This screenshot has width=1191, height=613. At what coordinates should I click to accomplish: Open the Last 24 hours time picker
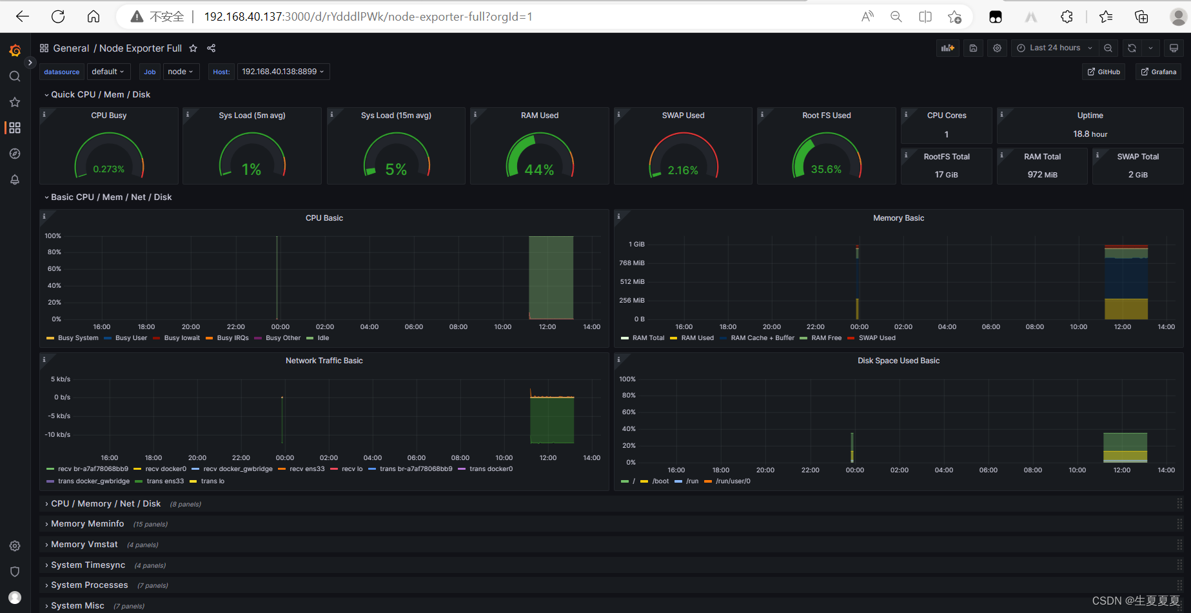click(x=1054, y=48)
